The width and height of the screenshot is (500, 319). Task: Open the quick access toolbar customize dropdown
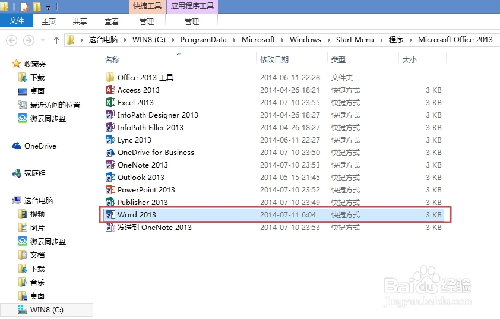click(x=49, y=7)
